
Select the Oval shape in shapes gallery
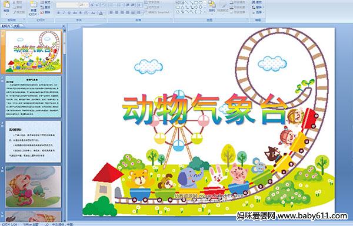click(x=200, y=3)
